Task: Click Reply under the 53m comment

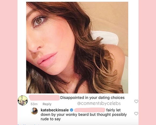Action: tap(47, 104)
